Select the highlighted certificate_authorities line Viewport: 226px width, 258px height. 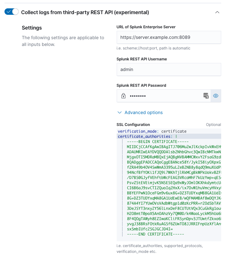pos(148,136)
